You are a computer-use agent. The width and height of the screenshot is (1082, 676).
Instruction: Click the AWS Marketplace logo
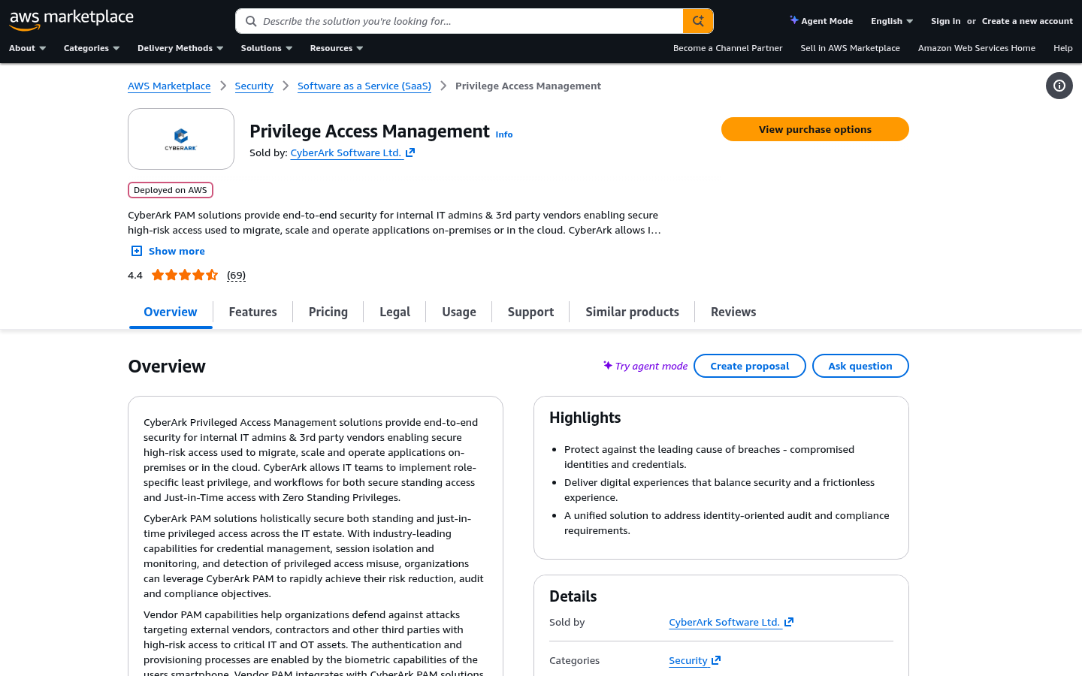coord(71,20)
